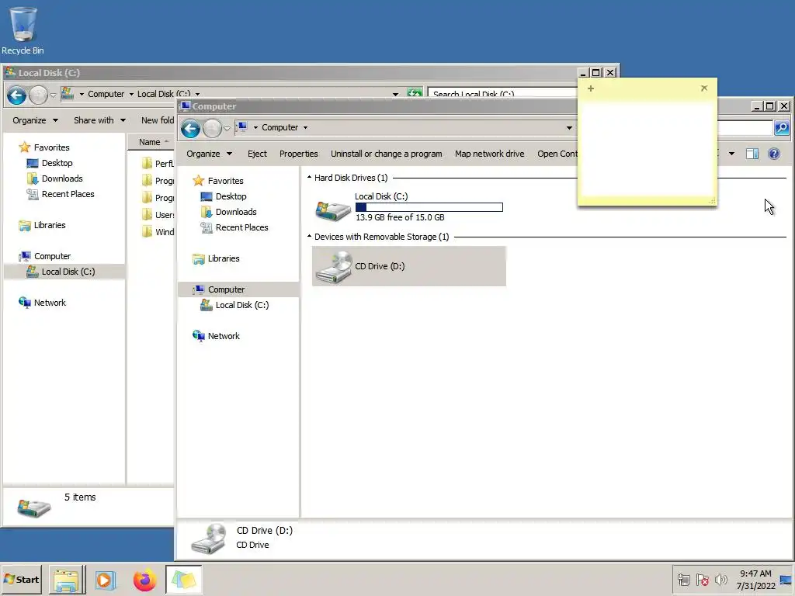Viewport: 795px width, 596px height.
Task: Launch Windows Media Player from taskbar
Action: click(x=106, y=580)
